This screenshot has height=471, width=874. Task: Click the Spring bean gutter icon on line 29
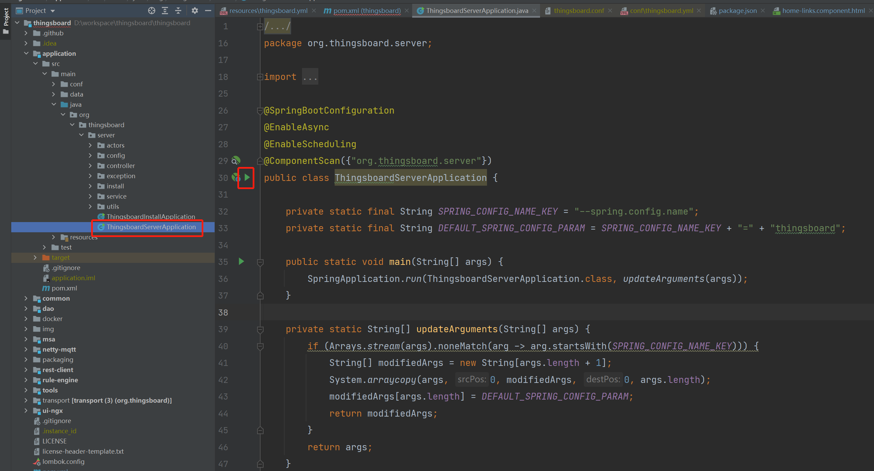(236, 161)
